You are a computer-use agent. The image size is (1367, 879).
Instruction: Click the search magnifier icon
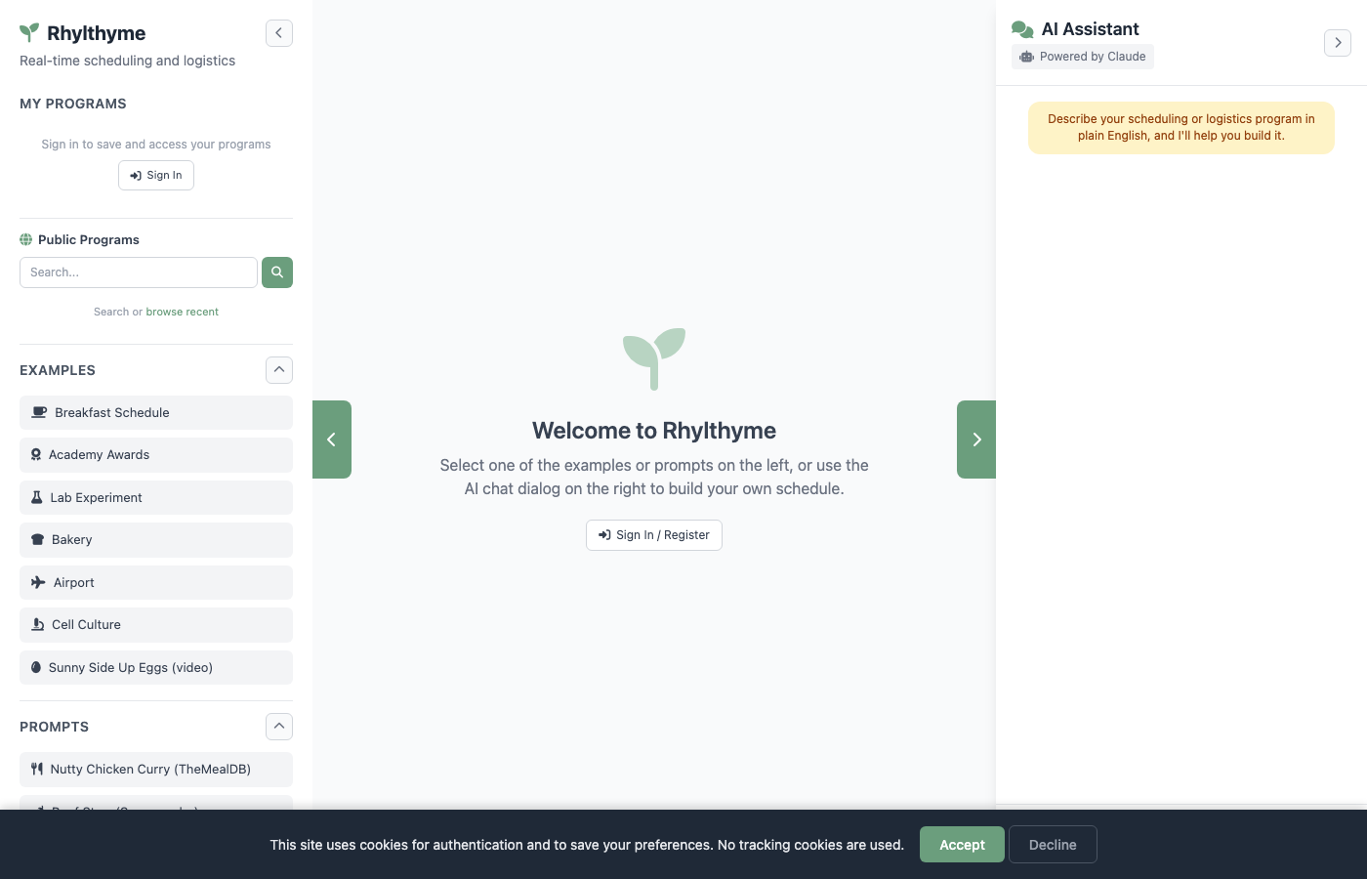276,272
